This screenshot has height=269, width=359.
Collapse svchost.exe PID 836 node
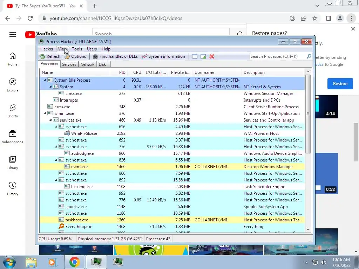[x=56, y=160]
